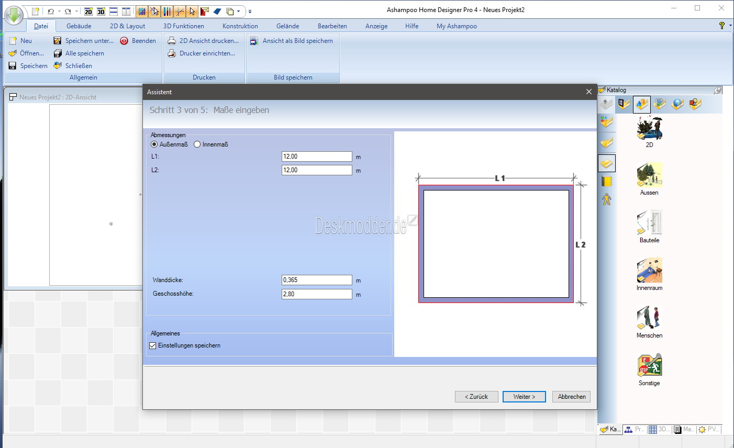Click the person figure icon in catalog sidebar

[x=607, y=199]
